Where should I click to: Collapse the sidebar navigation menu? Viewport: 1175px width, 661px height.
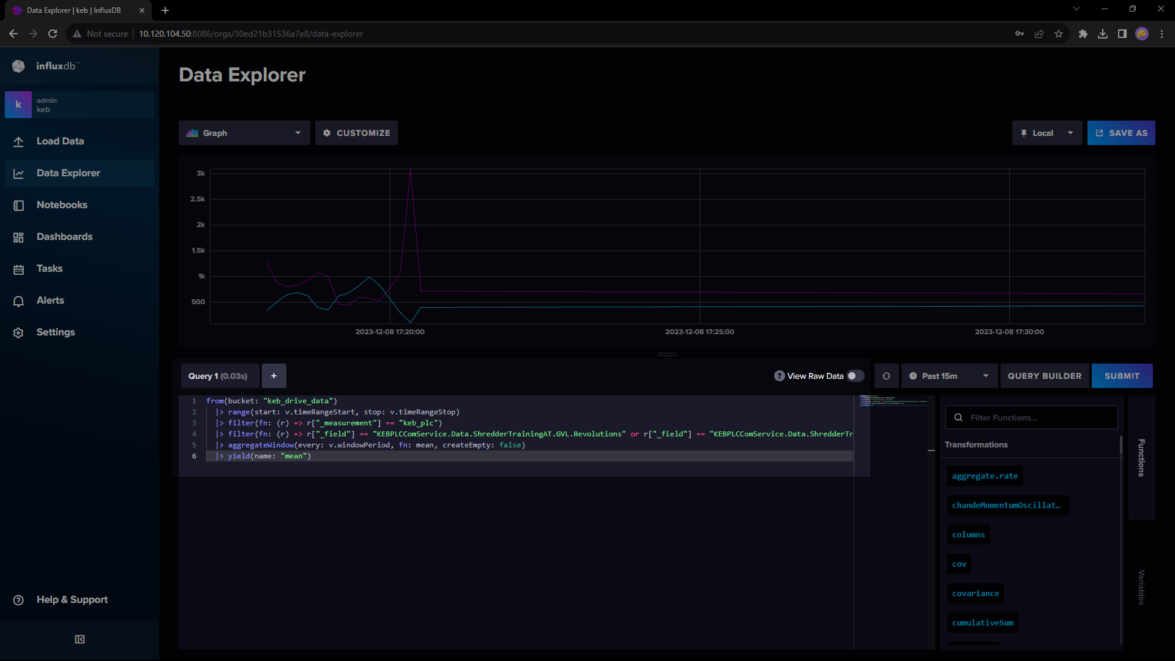[80, 639]
